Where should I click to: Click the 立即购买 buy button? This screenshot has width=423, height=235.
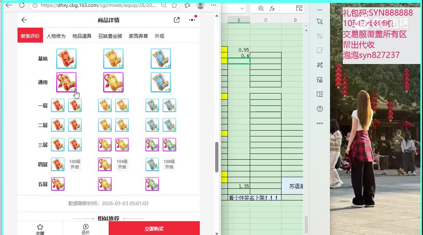pyautogui.click(x=154, y=228)
